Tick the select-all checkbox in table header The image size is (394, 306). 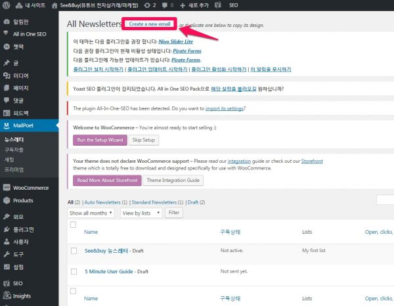(73, 225)
